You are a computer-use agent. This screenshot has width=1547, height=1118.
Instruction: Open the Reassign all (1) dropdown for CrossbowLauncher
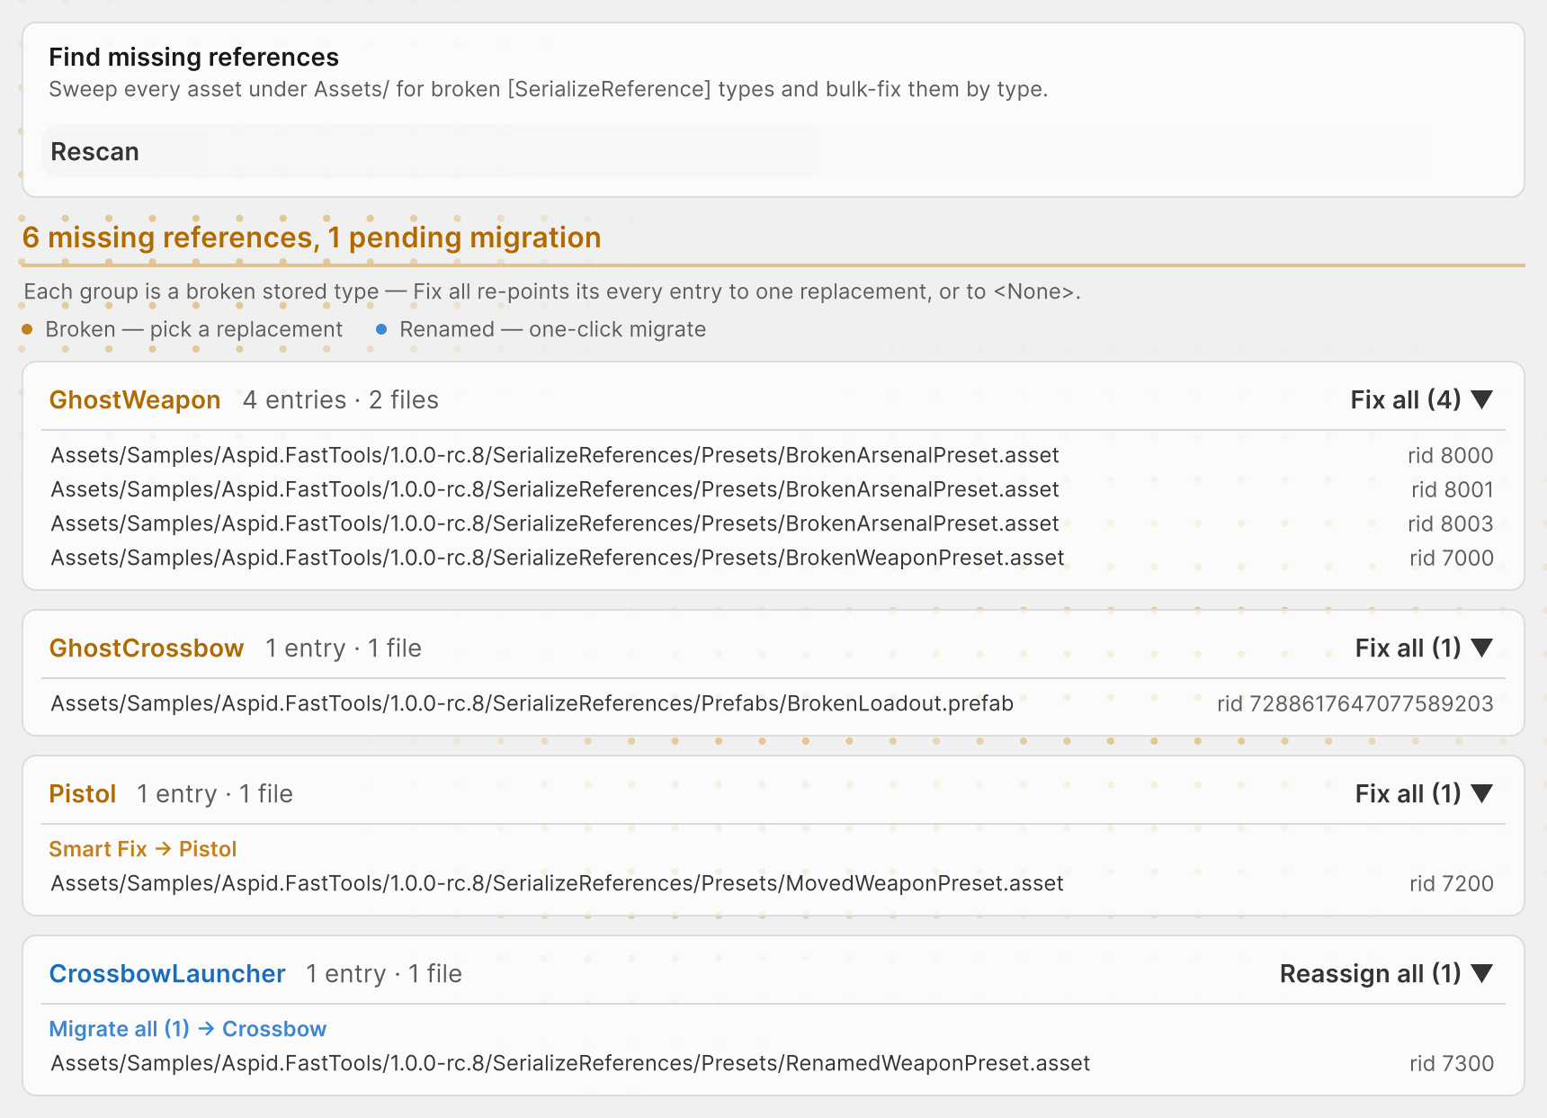(1386, 973)
